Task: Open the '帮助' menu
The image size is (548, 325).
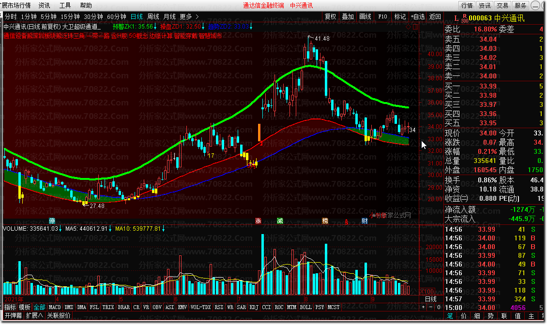Action: 86,5
